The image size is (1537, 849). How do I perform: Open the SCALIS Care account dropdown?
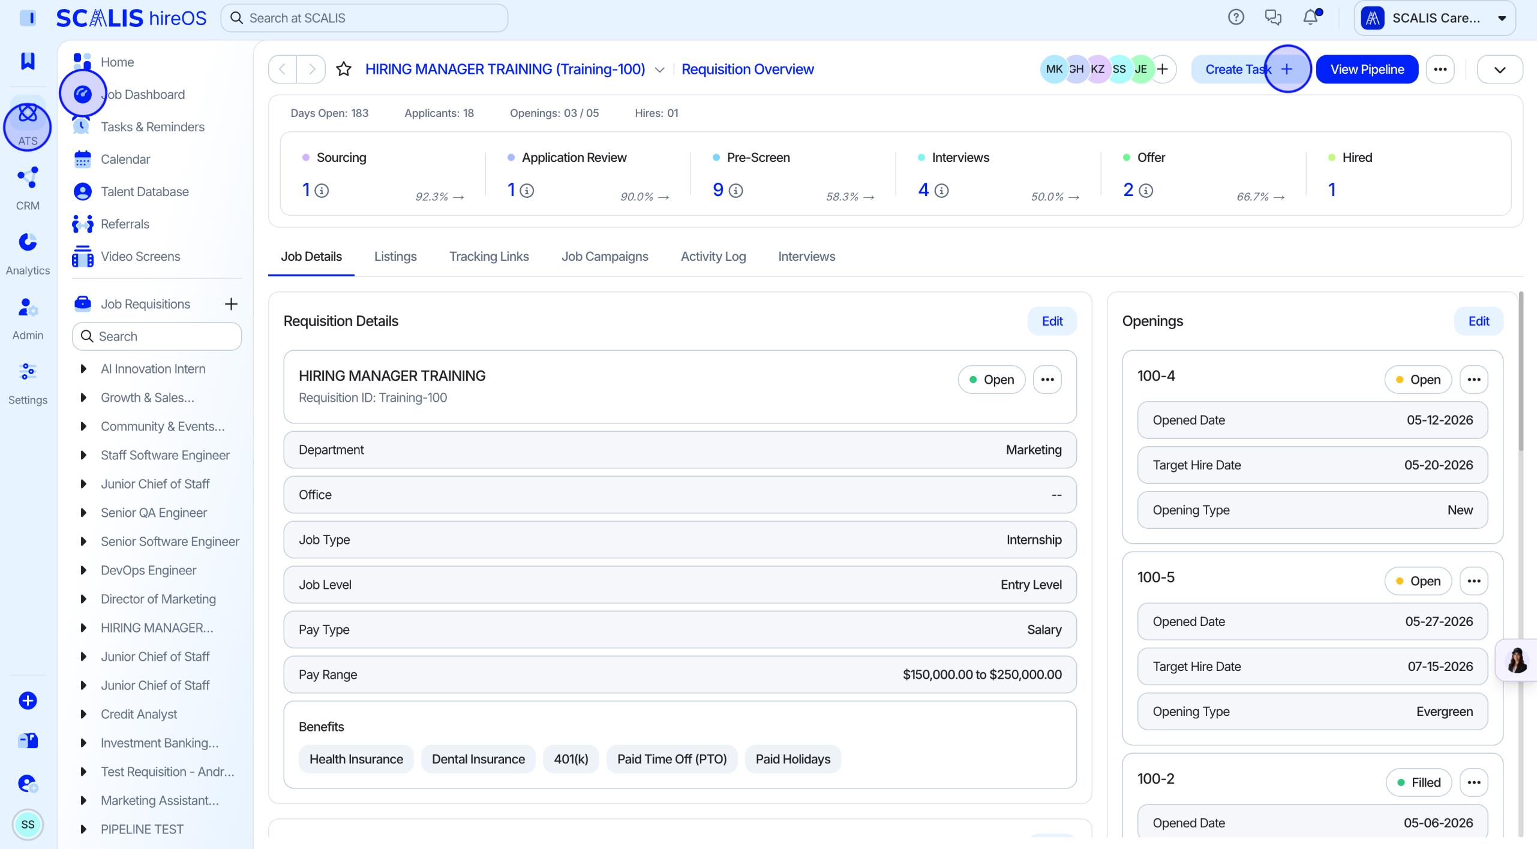click(x=1435, y=18)
